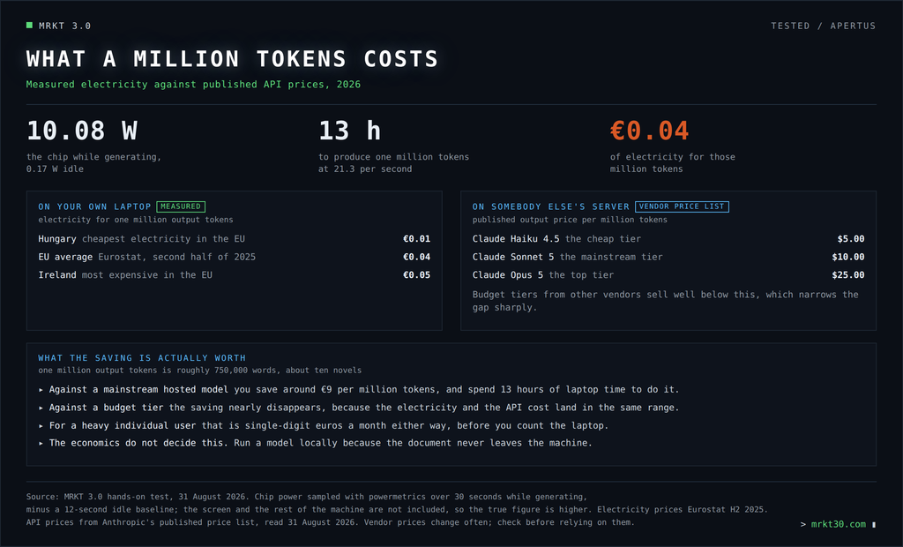Click the ON SOMEBODY ELSE'S SERVER heading
Screen dimensions: 903x547
coord(550,206)
